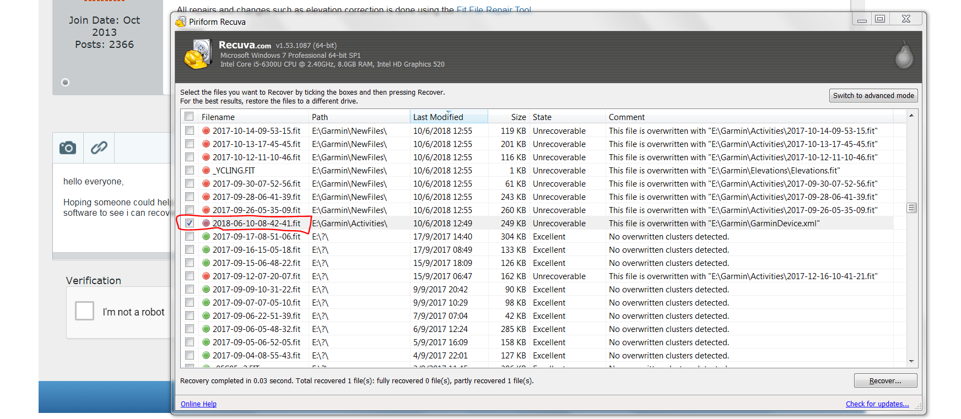Image resolution: width=961 pixels, height=419 pixels.
Task: Click date 4/9/2017 22:01 cell
Action: [x=441, y=356]
